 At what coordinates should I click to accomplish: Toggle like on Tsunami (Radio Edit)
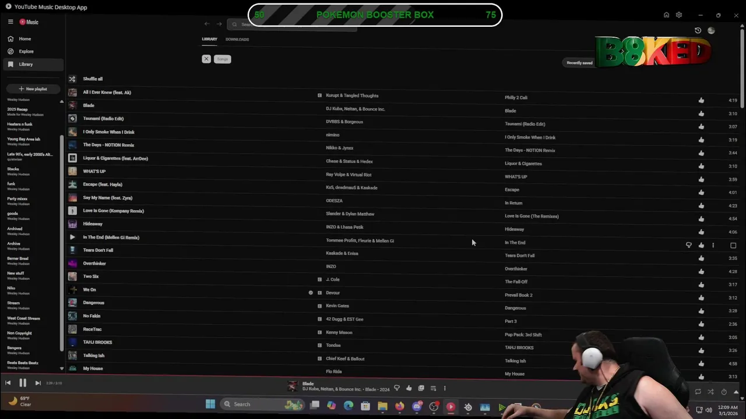point(701,126)
